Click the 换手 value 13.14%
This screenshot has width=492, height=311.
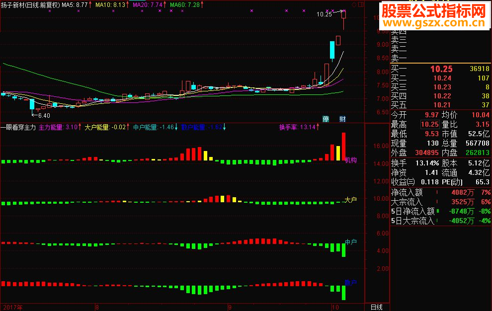(427, 163)
